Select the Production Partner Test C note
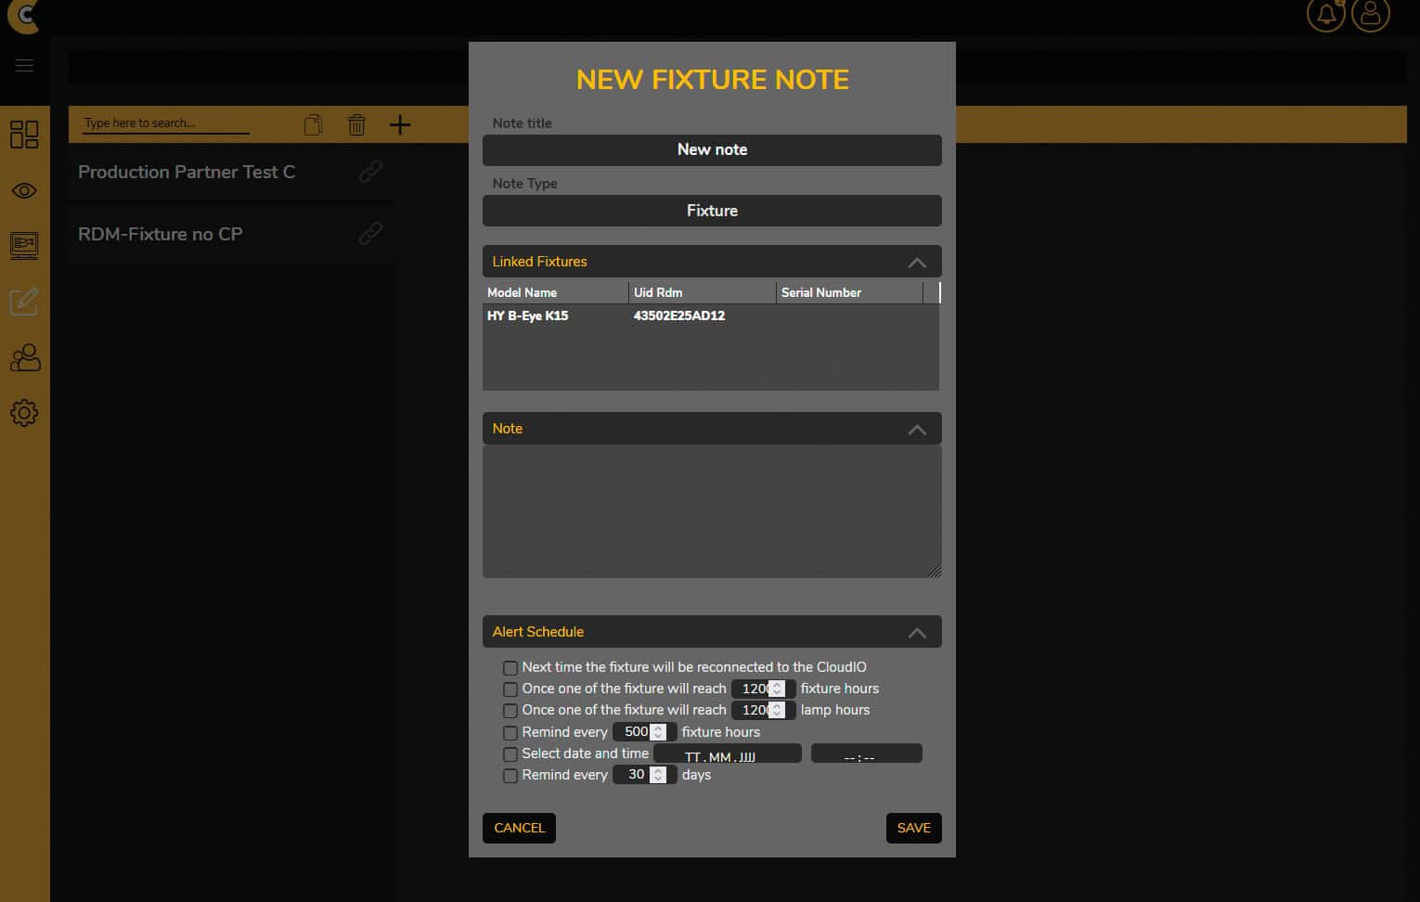Image resolution: width=1420 pixels, height=902 pixels. coord(187,173)
